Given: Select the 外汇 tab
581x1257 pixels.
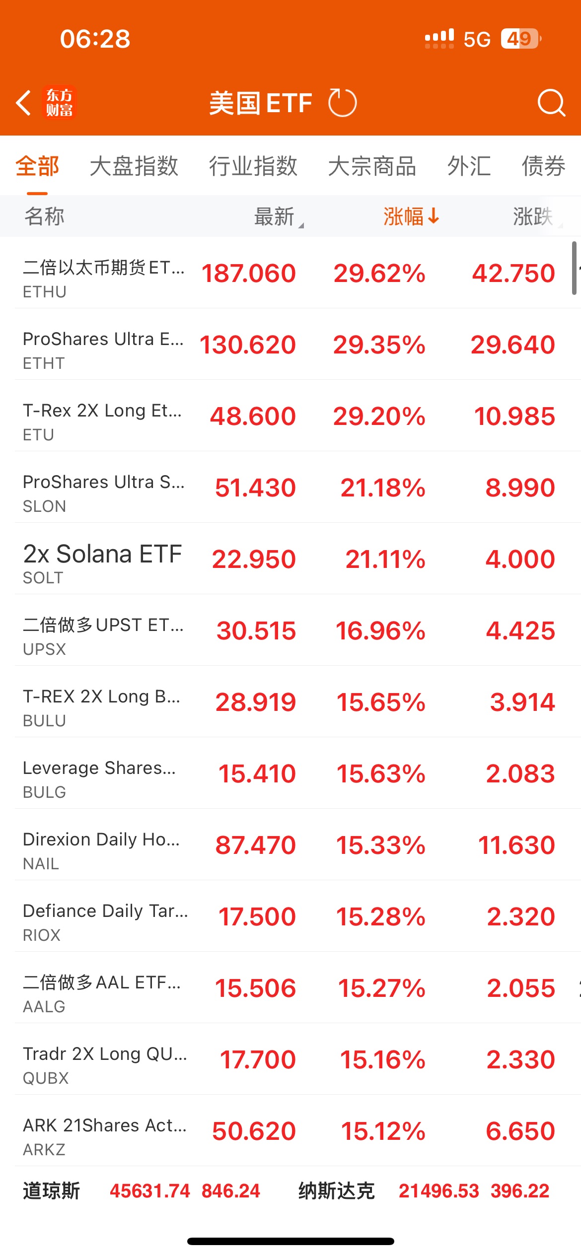Looking at the screenshot, I should [469, 166].
